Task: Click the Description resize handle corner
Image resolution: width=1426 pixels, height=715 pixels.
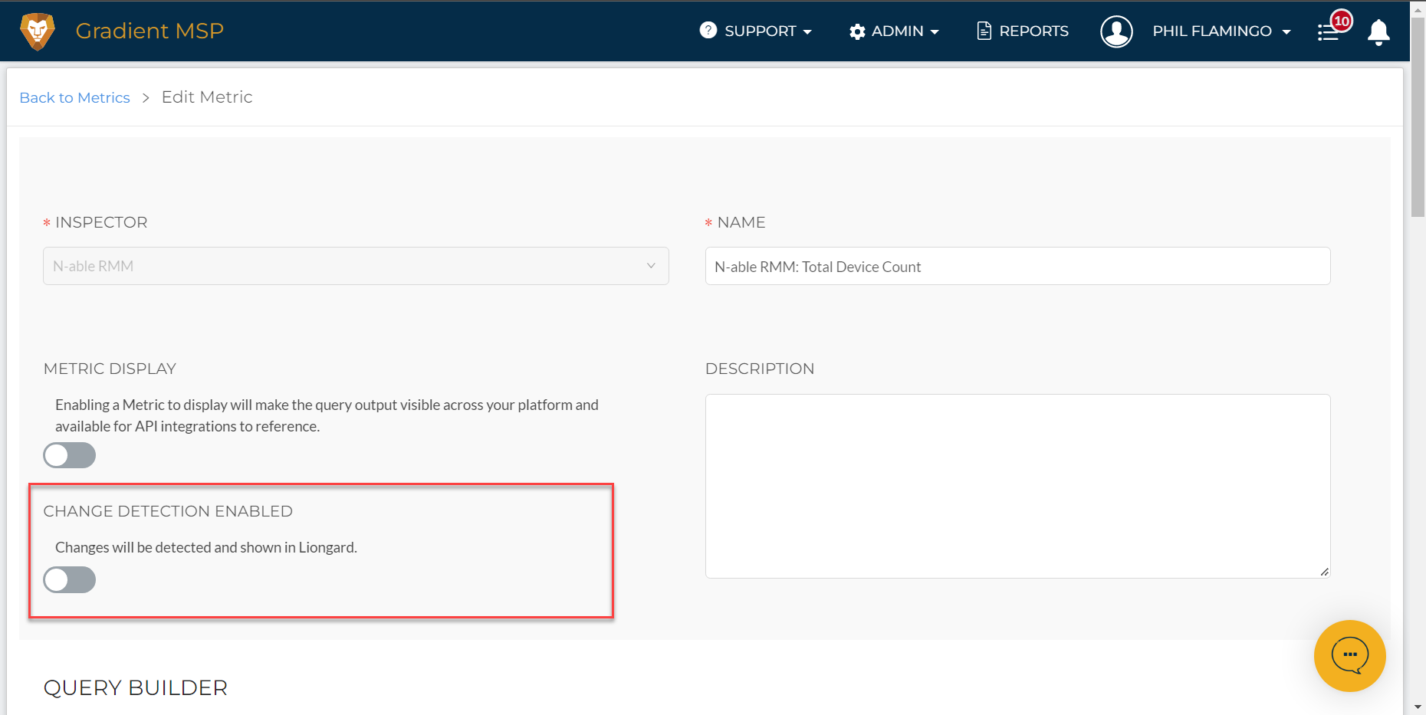Action: coord(1324,572)
